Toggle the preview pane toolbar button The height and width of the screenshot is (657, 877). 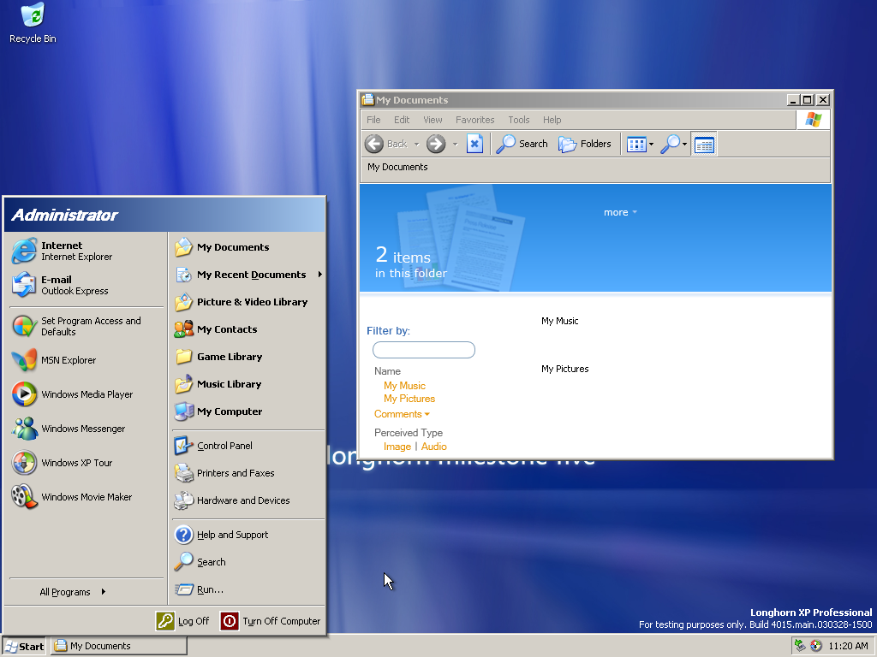703,145
